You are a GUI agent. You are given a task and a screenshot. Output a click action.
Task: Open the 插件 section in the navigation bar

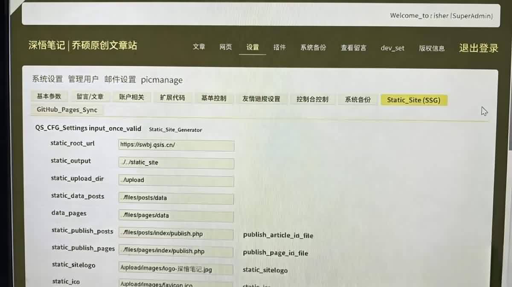(279, 47)
